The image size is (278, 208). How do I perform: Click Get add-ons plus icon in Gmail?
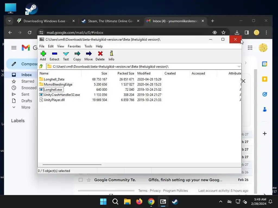point(264,134)
